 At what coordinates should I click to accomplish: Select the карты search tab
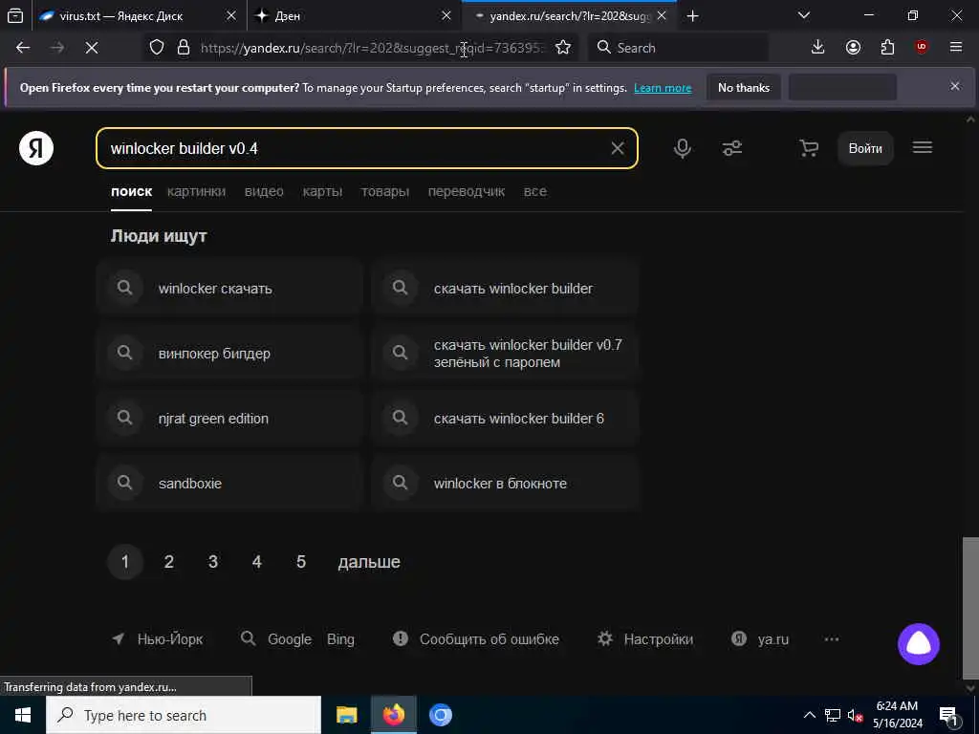[x=322, y=191]
